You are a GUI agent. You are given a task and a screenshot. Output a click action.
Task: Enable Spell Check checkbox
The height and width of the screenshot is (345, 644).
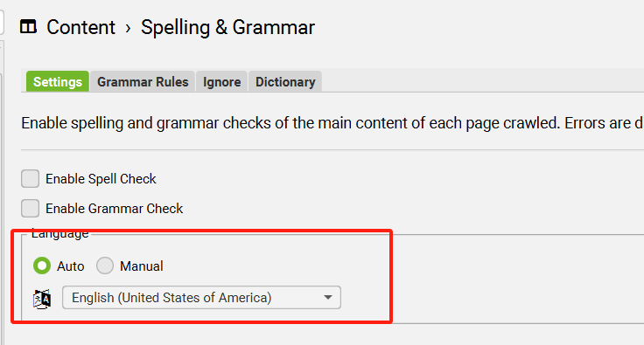tap(30, 179)
